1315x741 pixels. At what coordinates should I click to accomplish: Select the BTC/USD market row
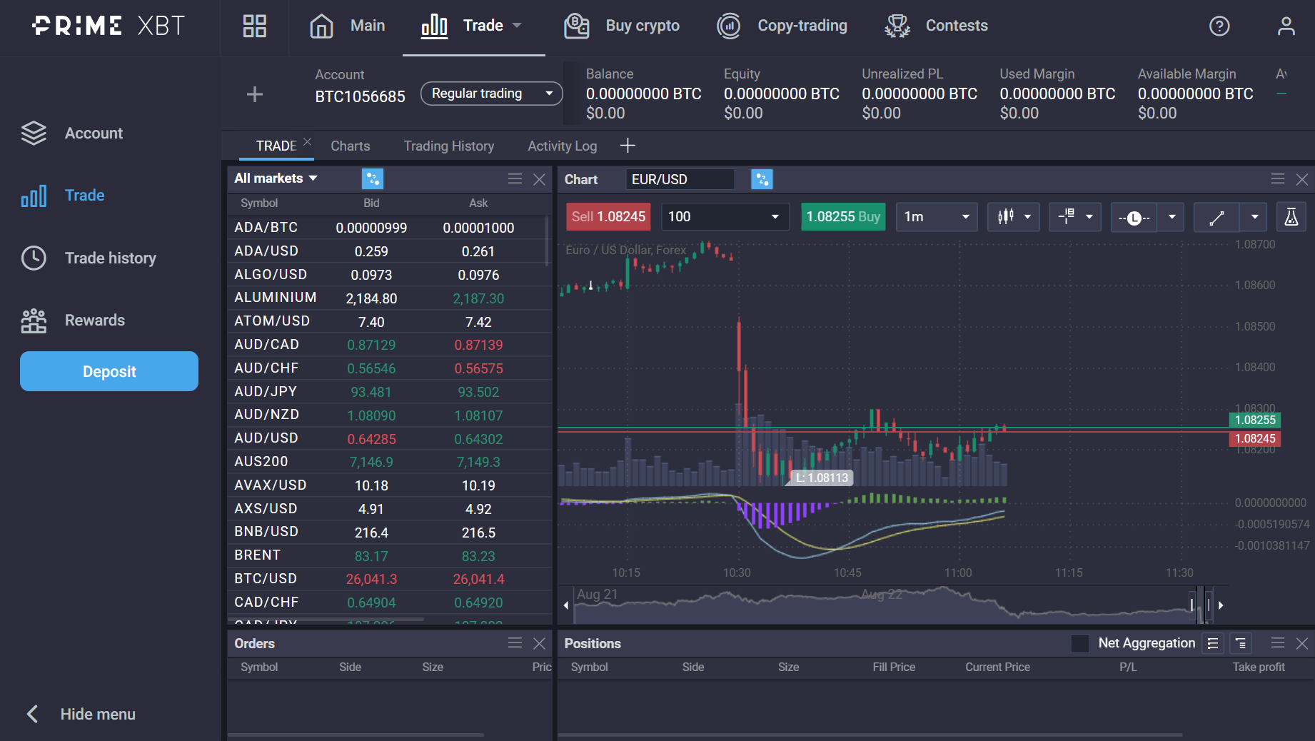(x=390, y=579)
